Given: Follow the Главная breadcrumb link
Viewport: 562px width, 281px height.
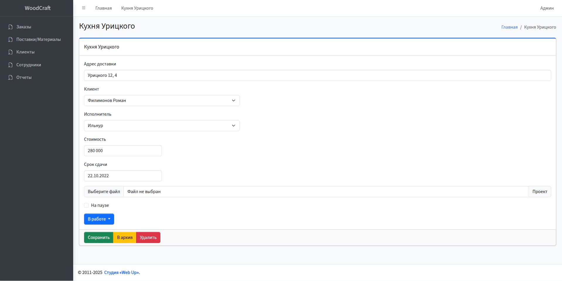Looking at the screenshot, I should point(509,27).
